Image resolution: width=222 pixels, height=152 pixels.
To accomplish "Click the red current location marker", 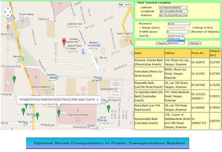I will pos(64,42).
